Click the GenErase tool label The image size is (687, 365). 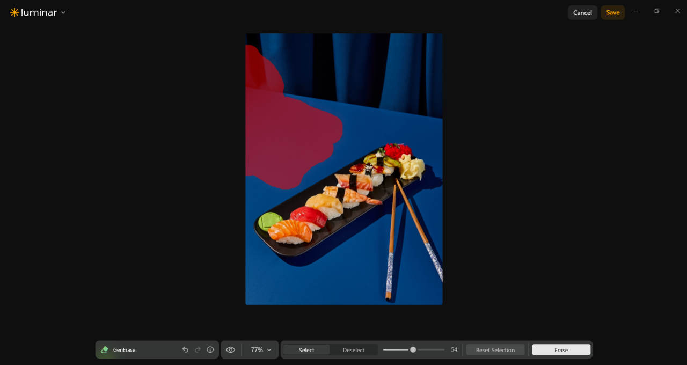click(x=124, y=350)
